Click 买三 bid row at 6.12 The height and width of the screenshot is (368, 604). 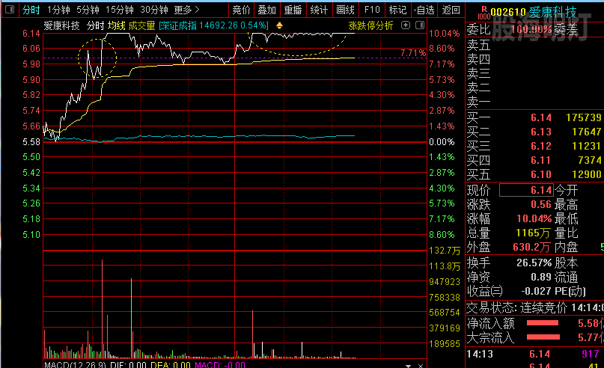[534, 146]
